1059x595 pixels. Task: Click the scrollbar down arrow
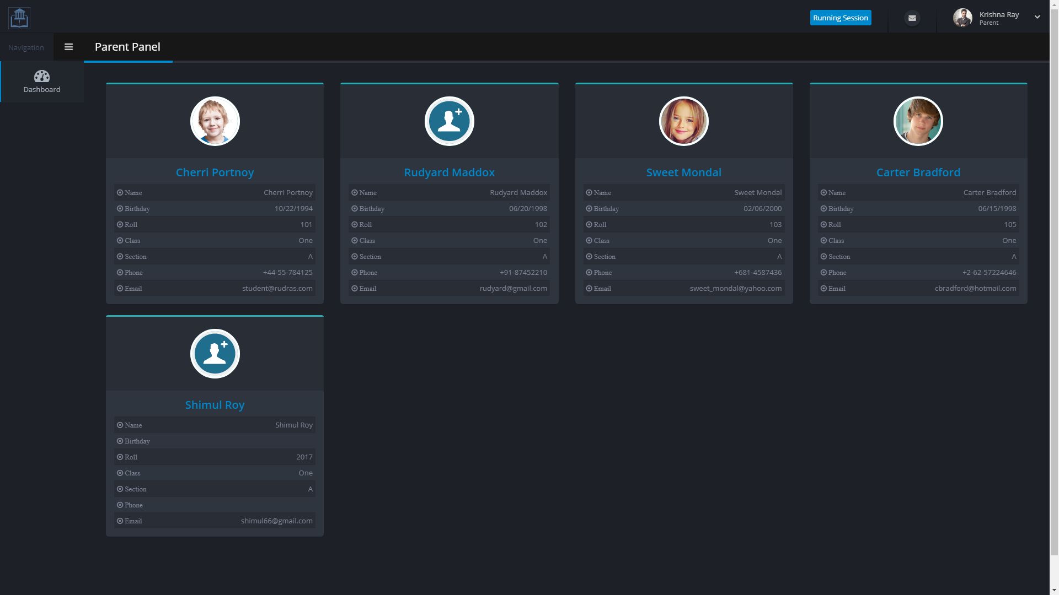pyautogui.click(x=1054, y=591)
